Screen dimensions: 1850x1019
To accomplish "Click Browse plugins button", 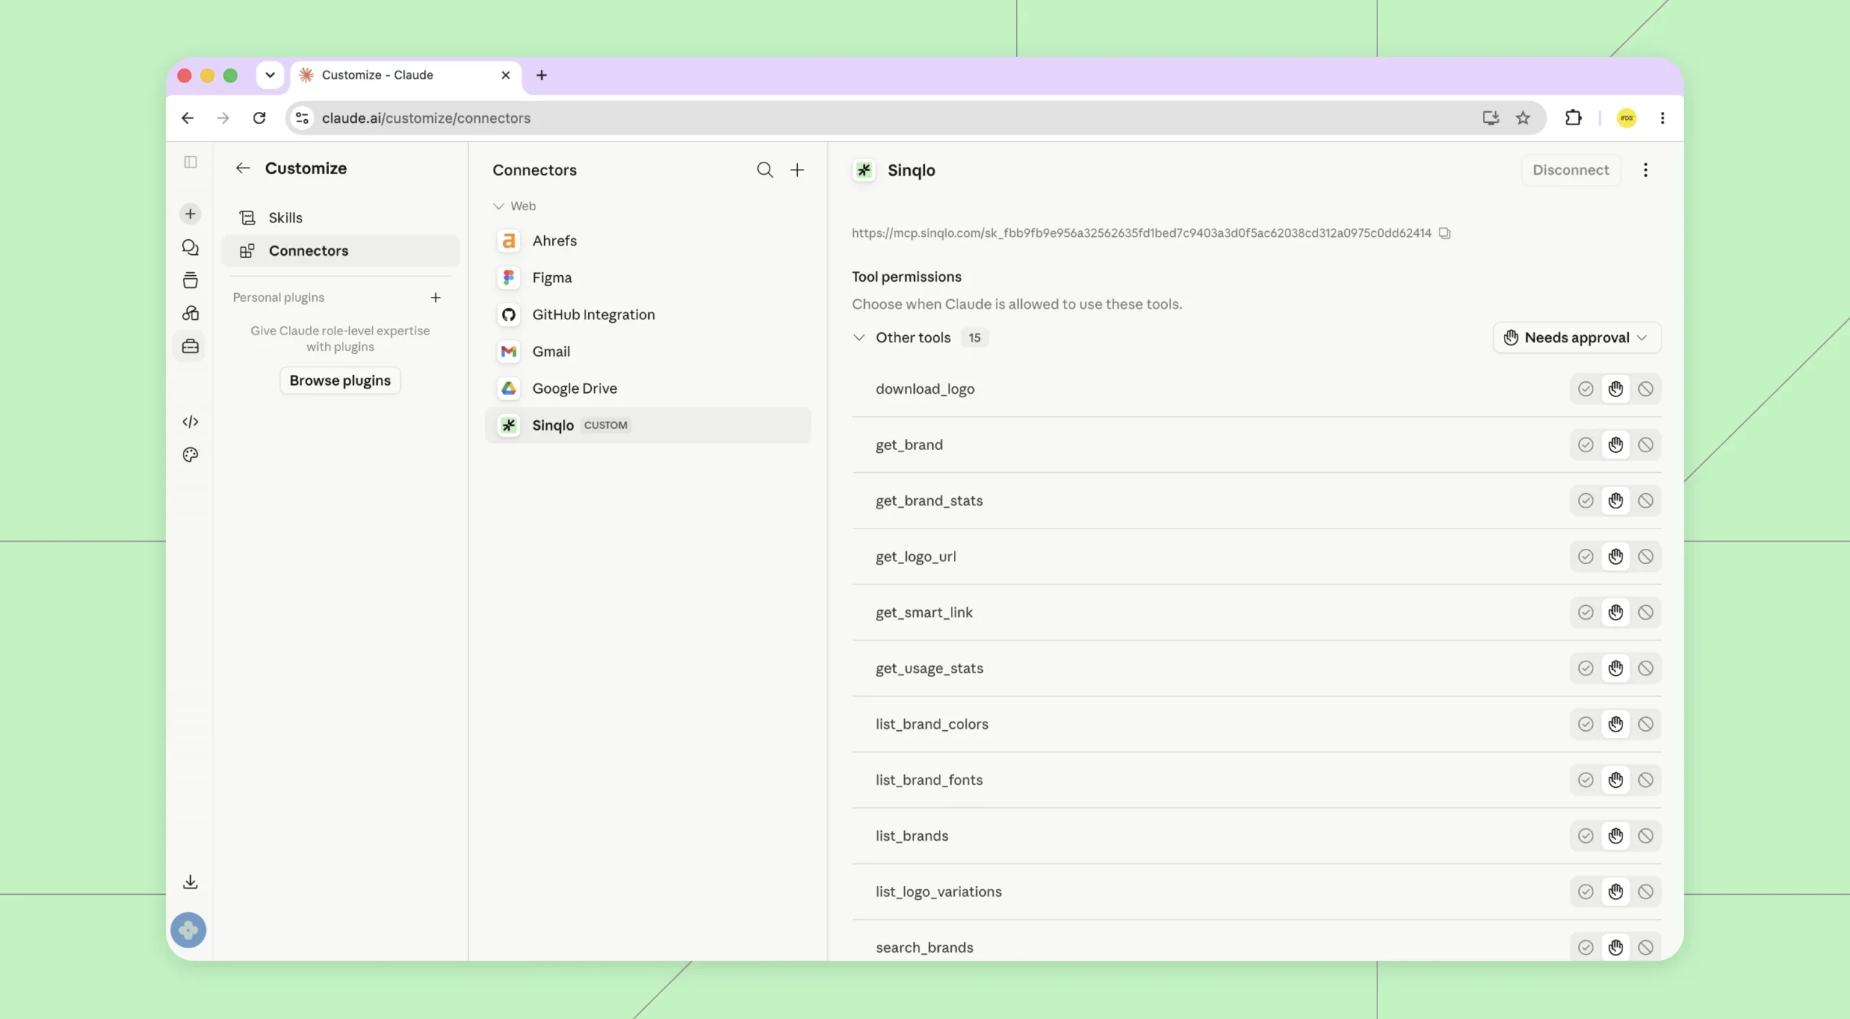I will (x=340, y=381).
